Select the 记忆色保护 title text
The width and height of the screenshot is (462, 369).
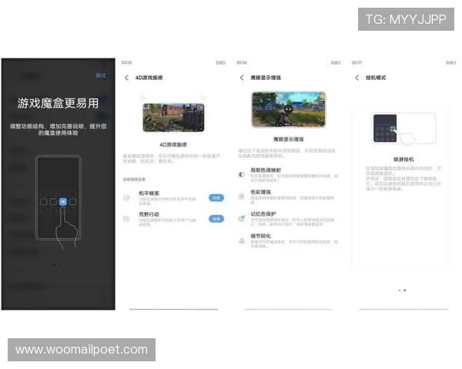(263, 214)
